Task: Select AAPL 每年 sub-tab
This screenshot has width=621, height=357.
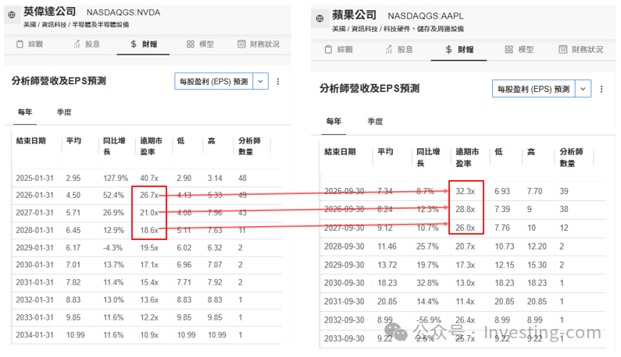Action: (x=334, y=122)
